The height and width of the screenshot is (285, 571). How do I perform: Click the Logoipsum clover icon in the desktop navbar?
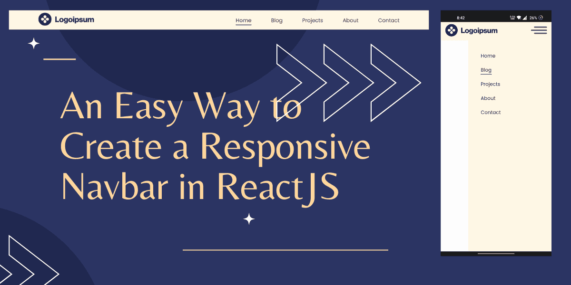45,19
